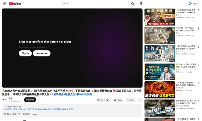
Task: Open the #禪修 hashtag in description
Action: [x=71, y=109]
